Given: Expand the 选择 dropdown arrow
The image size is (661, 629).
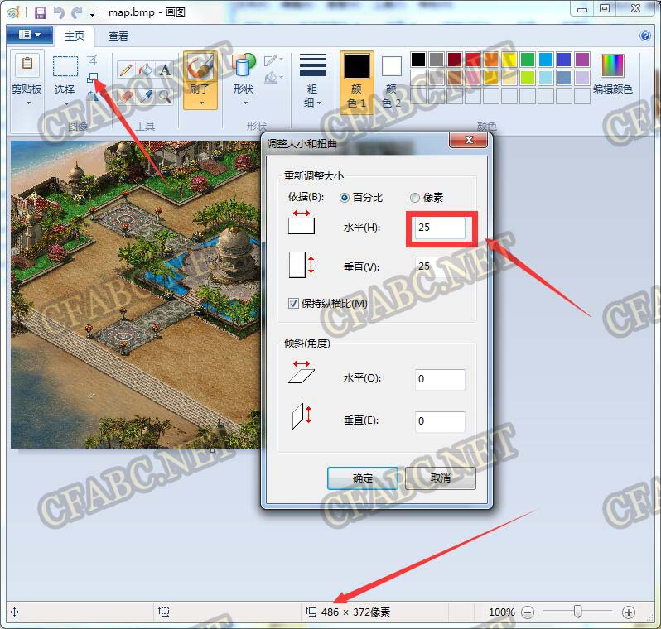Looking at the screenshot, I should [x=65, y=103].
